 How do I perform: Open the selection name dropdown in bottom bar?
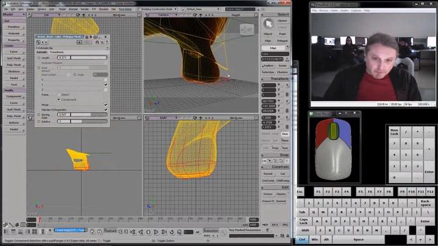coord(86,230)
